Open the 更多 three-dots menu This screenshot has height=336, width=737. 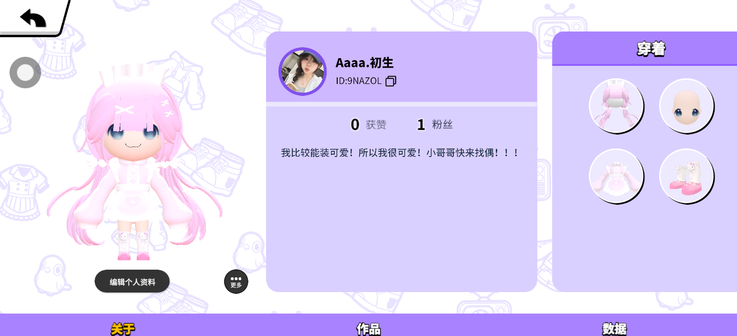click(236, 282)
